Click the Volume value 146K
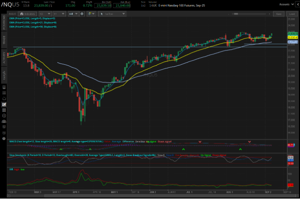The width and height of the screenshot is (300, 199). coord(153,5)
